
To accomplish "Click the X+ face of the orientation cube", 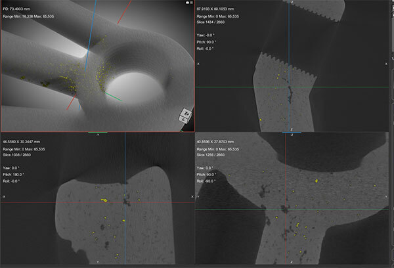I will pos(186,113).
